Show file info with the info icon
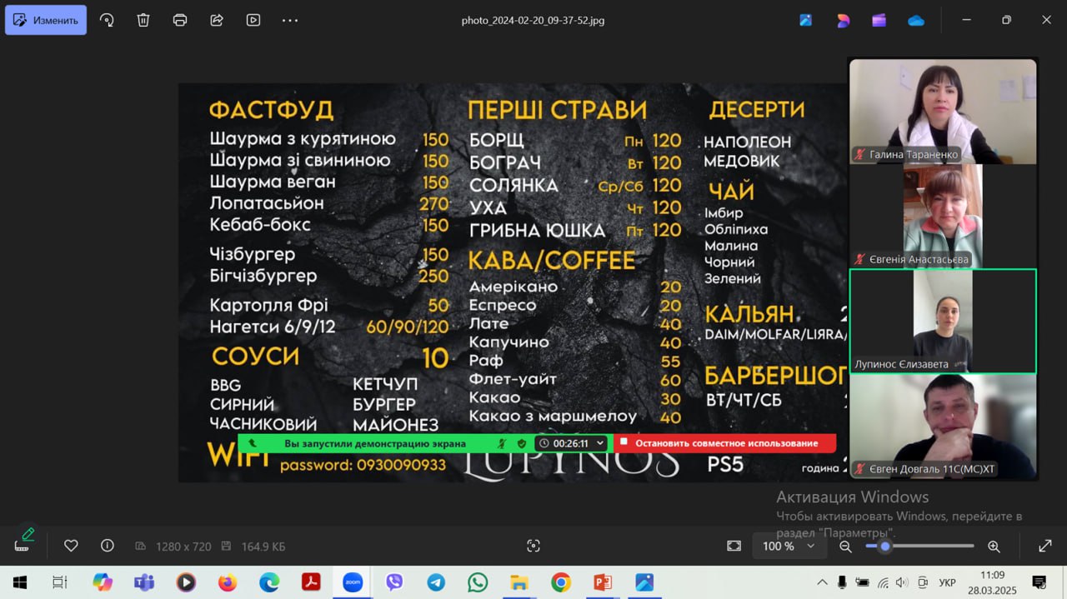Image resolution: width=1067 pixels, height=599 pixels. pos(108,546)
